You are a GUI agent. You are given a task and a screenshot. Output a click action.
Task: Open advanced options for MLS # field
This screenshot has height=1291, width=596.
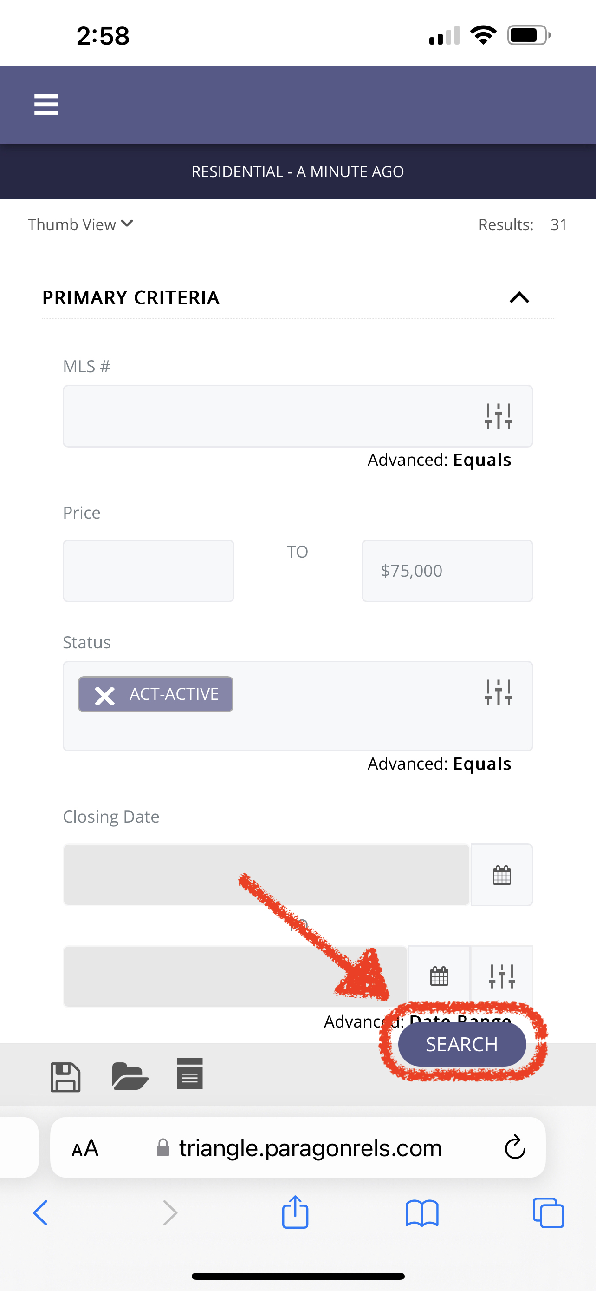coord(499,416)
